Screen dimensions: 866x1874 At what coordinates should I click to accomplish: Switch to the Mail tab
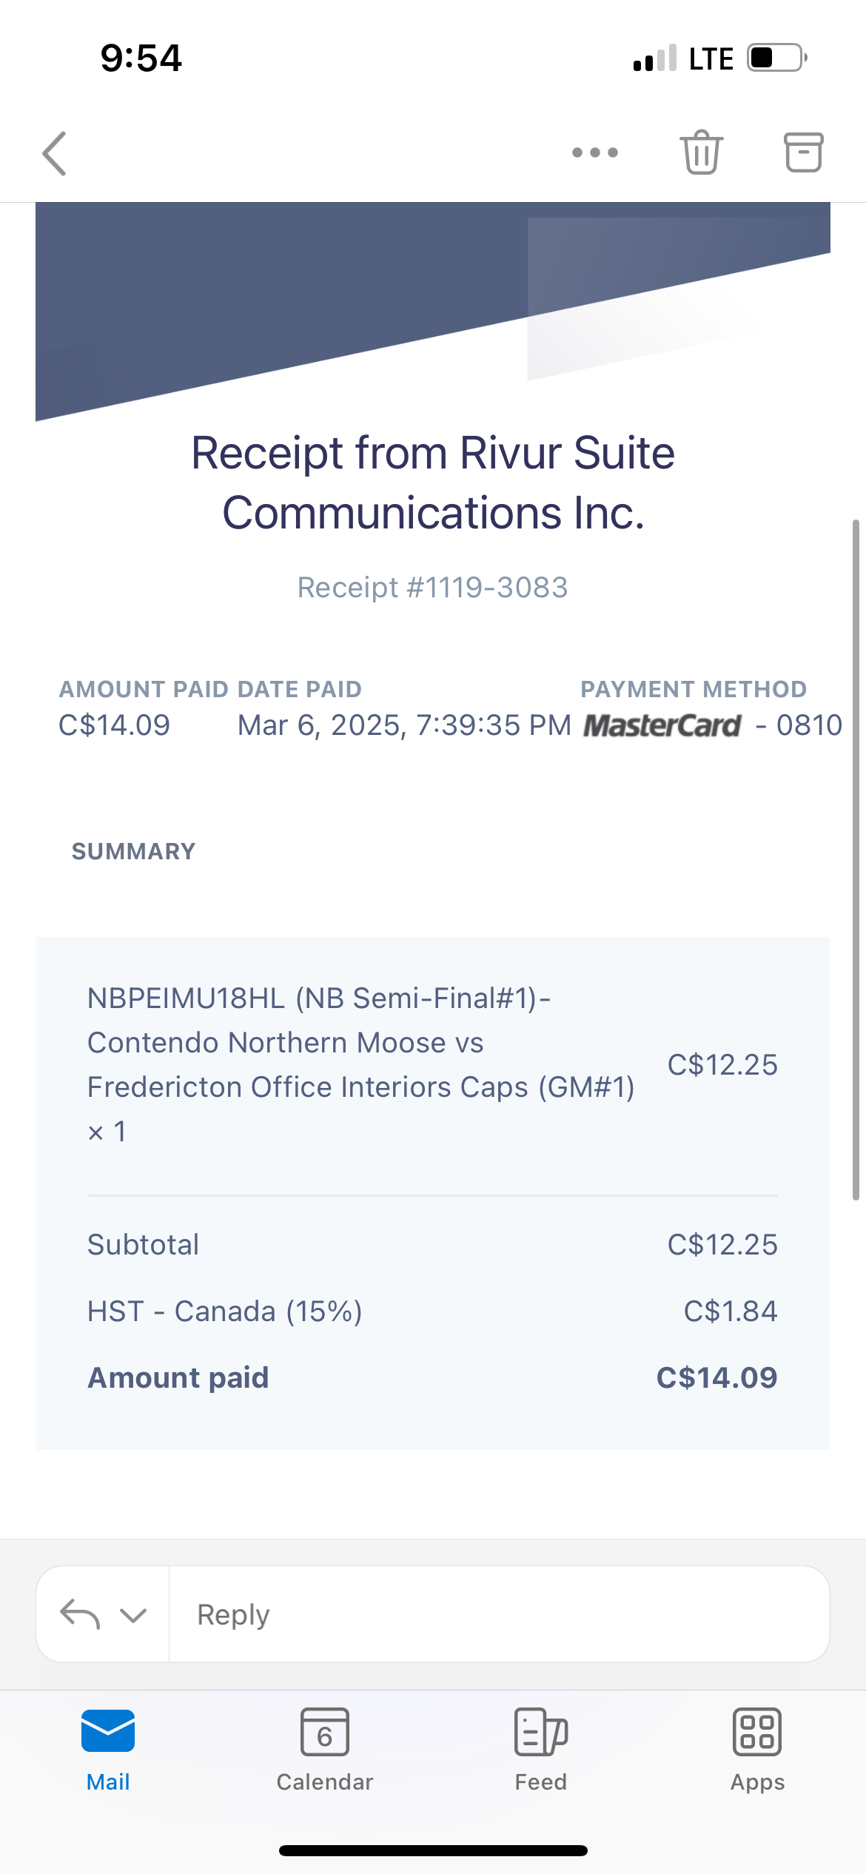(x=108, y=1750)
